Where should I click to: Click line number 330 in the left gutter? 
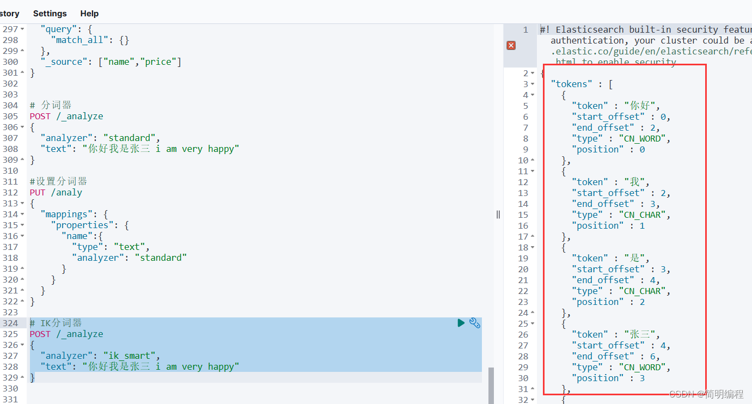click(x=10, y=388)
